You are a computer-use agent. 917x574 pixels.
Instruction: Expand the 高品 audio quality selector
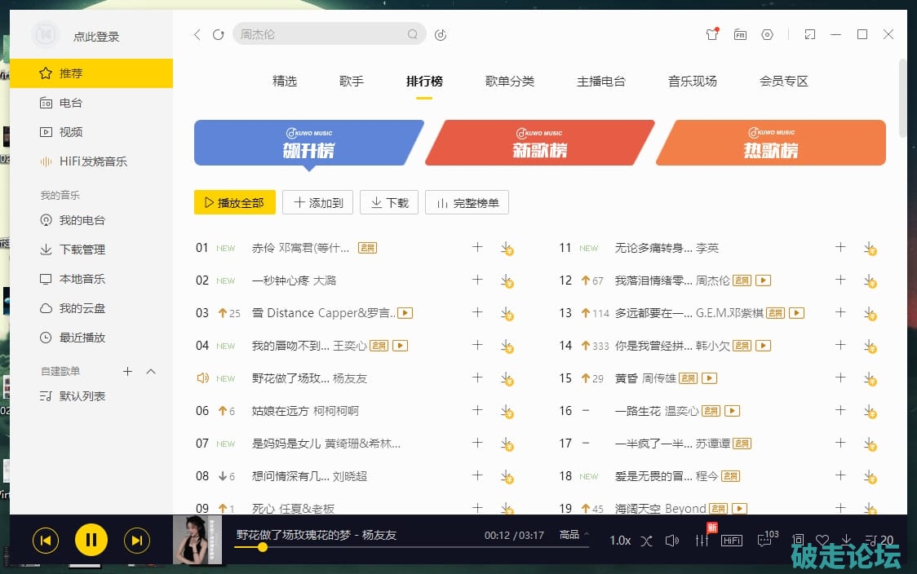(x=574, y=535)
